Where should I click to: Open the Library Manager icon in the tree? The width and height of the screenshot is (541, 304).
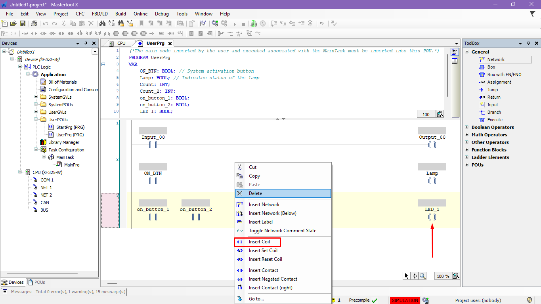(43, 142)
